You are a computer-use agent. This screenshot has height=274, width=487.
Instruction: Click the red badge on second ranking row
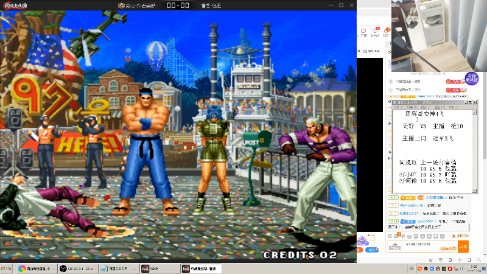(x=455, y=90)
